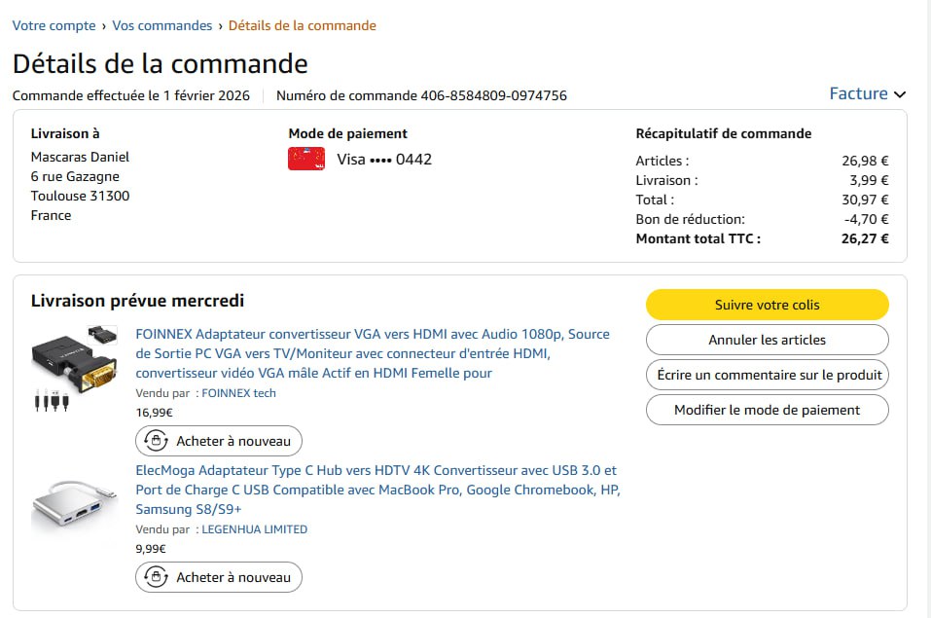Viewport: 931px width, 618px height.
Task: Expand the Facture dropdown chevron
Action: click(900, 94)
